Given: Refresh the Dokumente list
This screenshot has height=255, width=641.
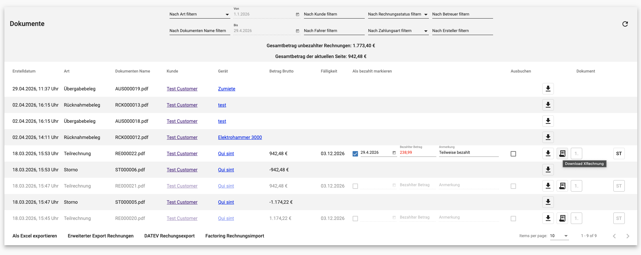Looking at the screenshot, I should point(625,24).
